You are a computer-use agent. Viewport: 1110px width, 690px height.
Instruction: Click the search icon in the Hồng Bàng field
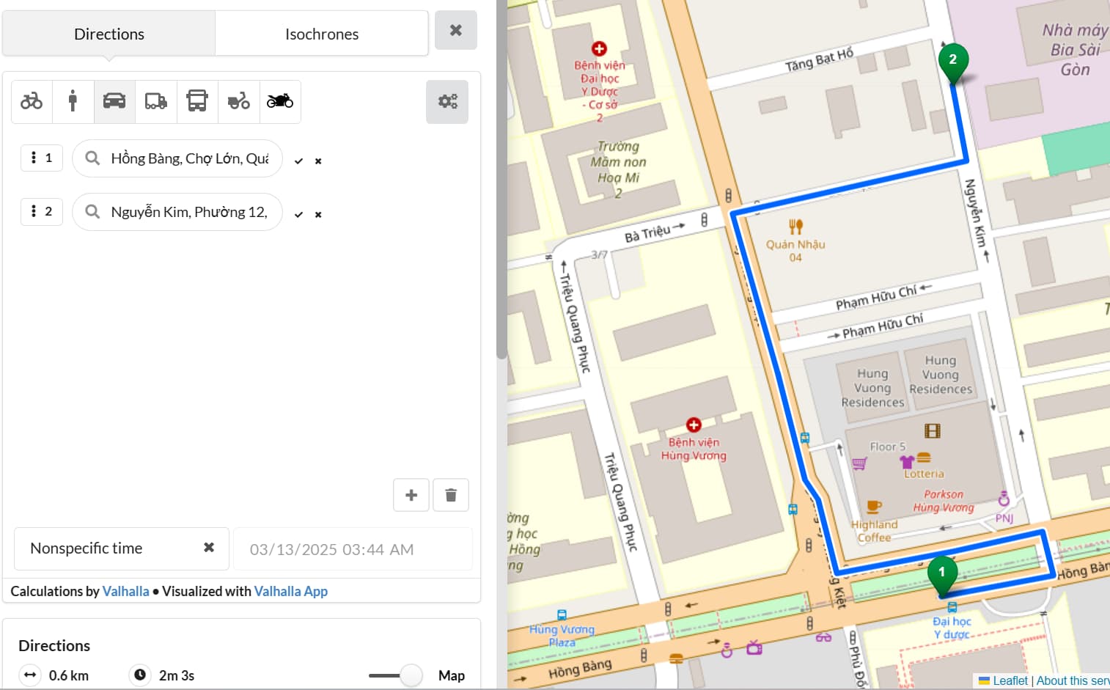(x=92, y=158)
